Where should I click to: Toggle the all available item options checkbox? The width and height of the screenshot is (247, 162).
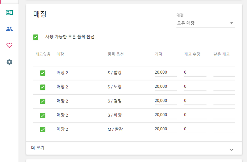[x=36, y=37]
